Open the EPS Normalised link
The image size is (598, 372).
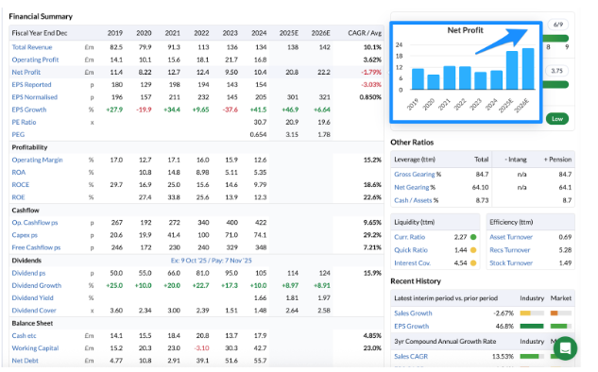pyautogui.click(x=34, y=97)
